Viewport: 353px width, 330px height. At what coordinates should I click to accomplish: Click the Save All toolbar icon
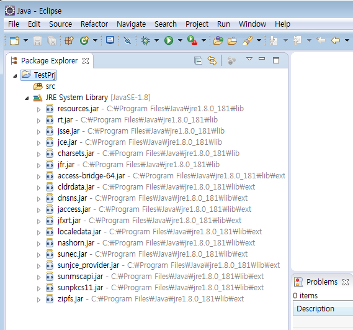pos(51,41)
